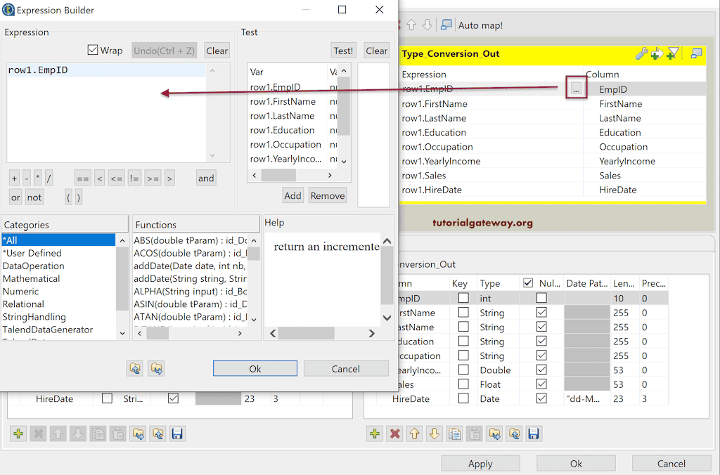Delete selected column using the red X
Screen dimensions: 720x475
(393, 434)
